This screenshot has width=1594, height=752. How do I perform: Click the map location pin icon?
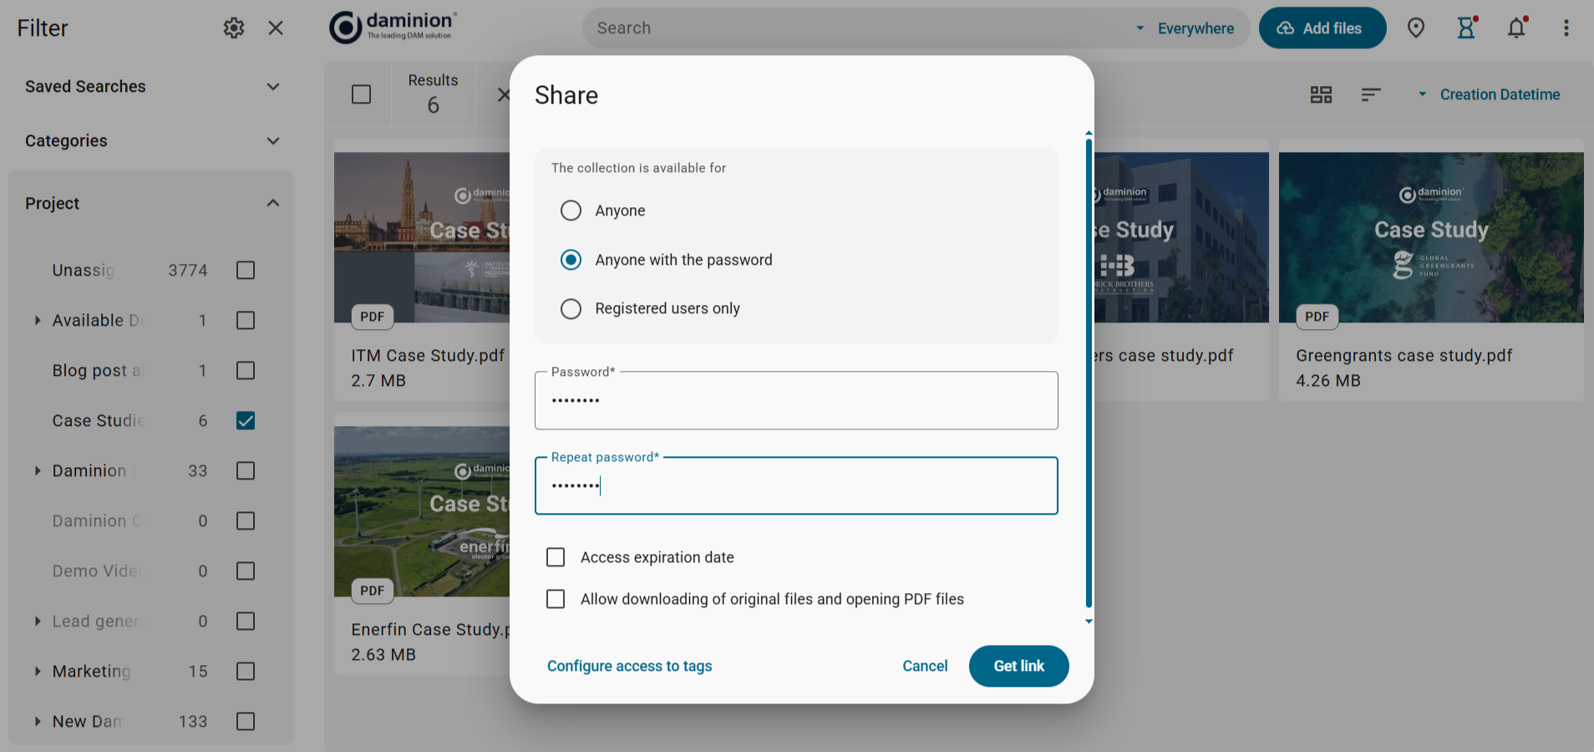1416,28
